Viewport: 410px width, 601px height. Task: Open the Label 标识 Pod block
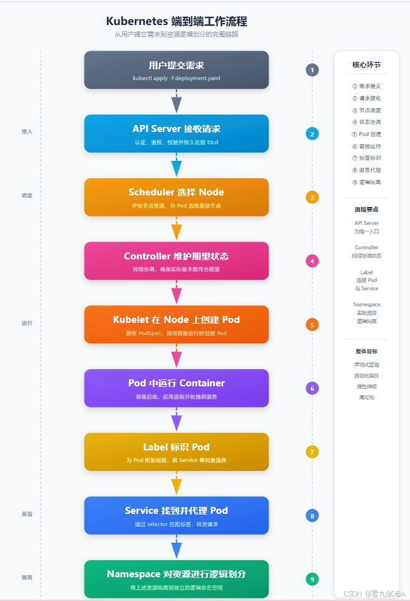(x=177, y=452)
